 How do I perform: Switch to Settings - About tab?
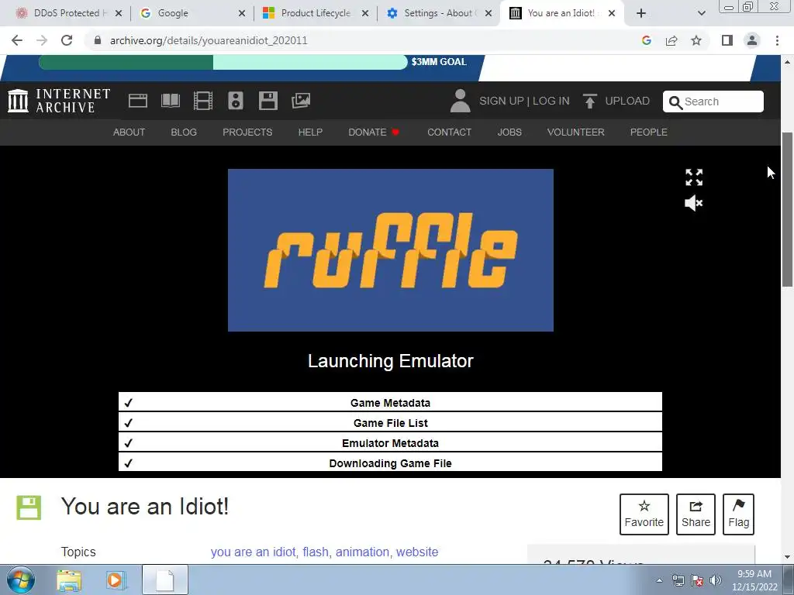pos(439,13)
